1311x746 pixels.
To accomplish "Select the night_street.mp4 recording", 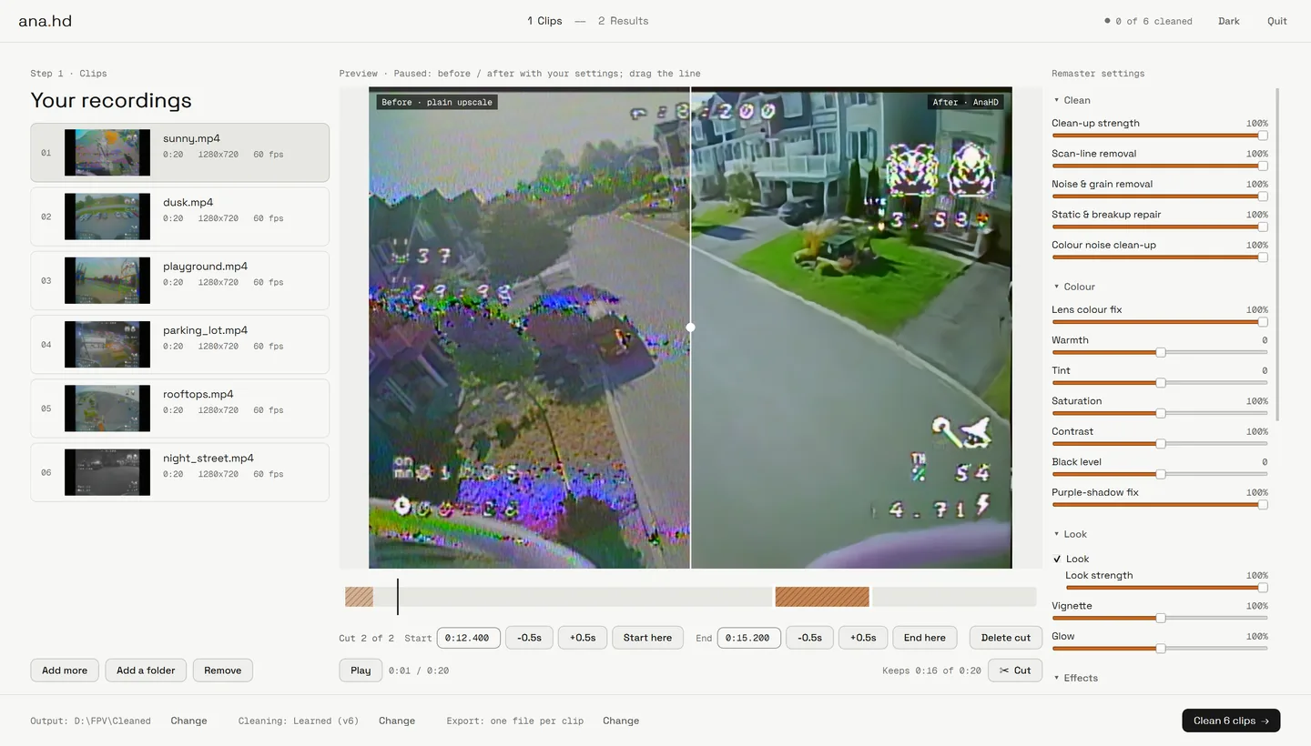I will pos(180,472).
